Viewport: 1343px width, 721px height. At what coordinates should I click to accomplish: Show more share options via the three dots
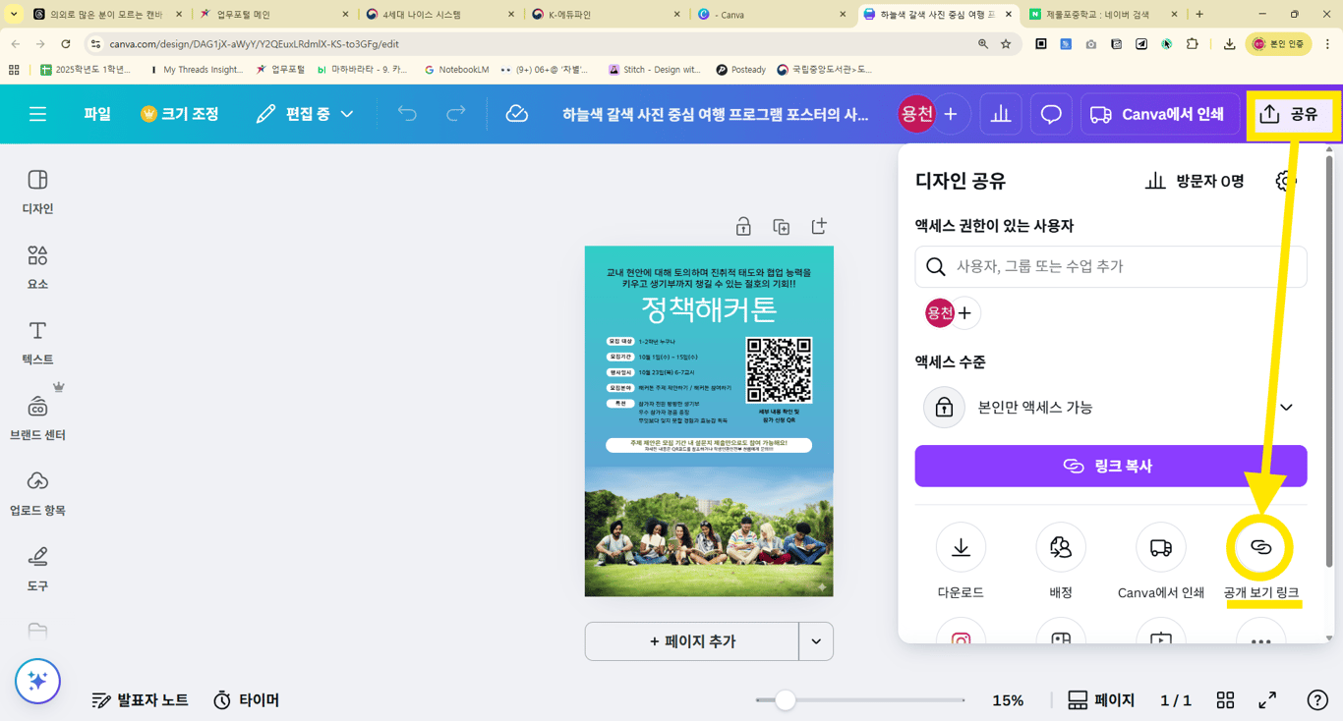[1261, 634]
